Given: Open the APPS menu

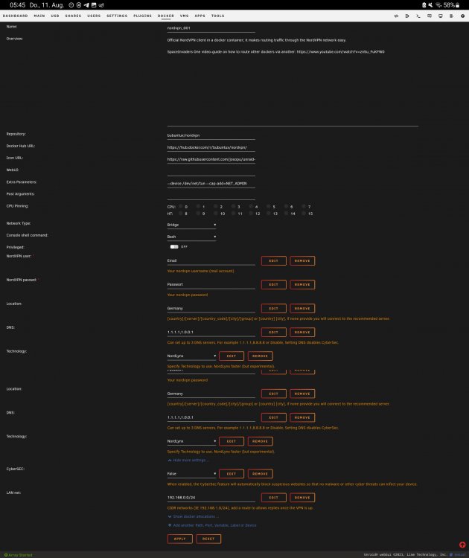Looking at the screenshot, I should pyautogui.click(x=200, y=16).
